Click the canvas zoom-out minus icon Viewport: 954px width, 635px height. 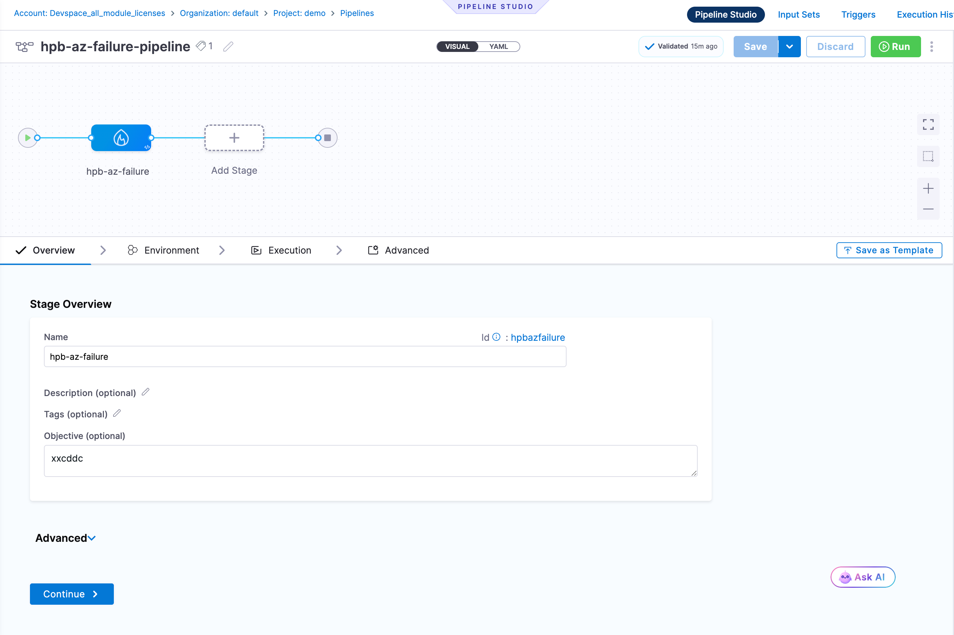click(x=928, y=209)
